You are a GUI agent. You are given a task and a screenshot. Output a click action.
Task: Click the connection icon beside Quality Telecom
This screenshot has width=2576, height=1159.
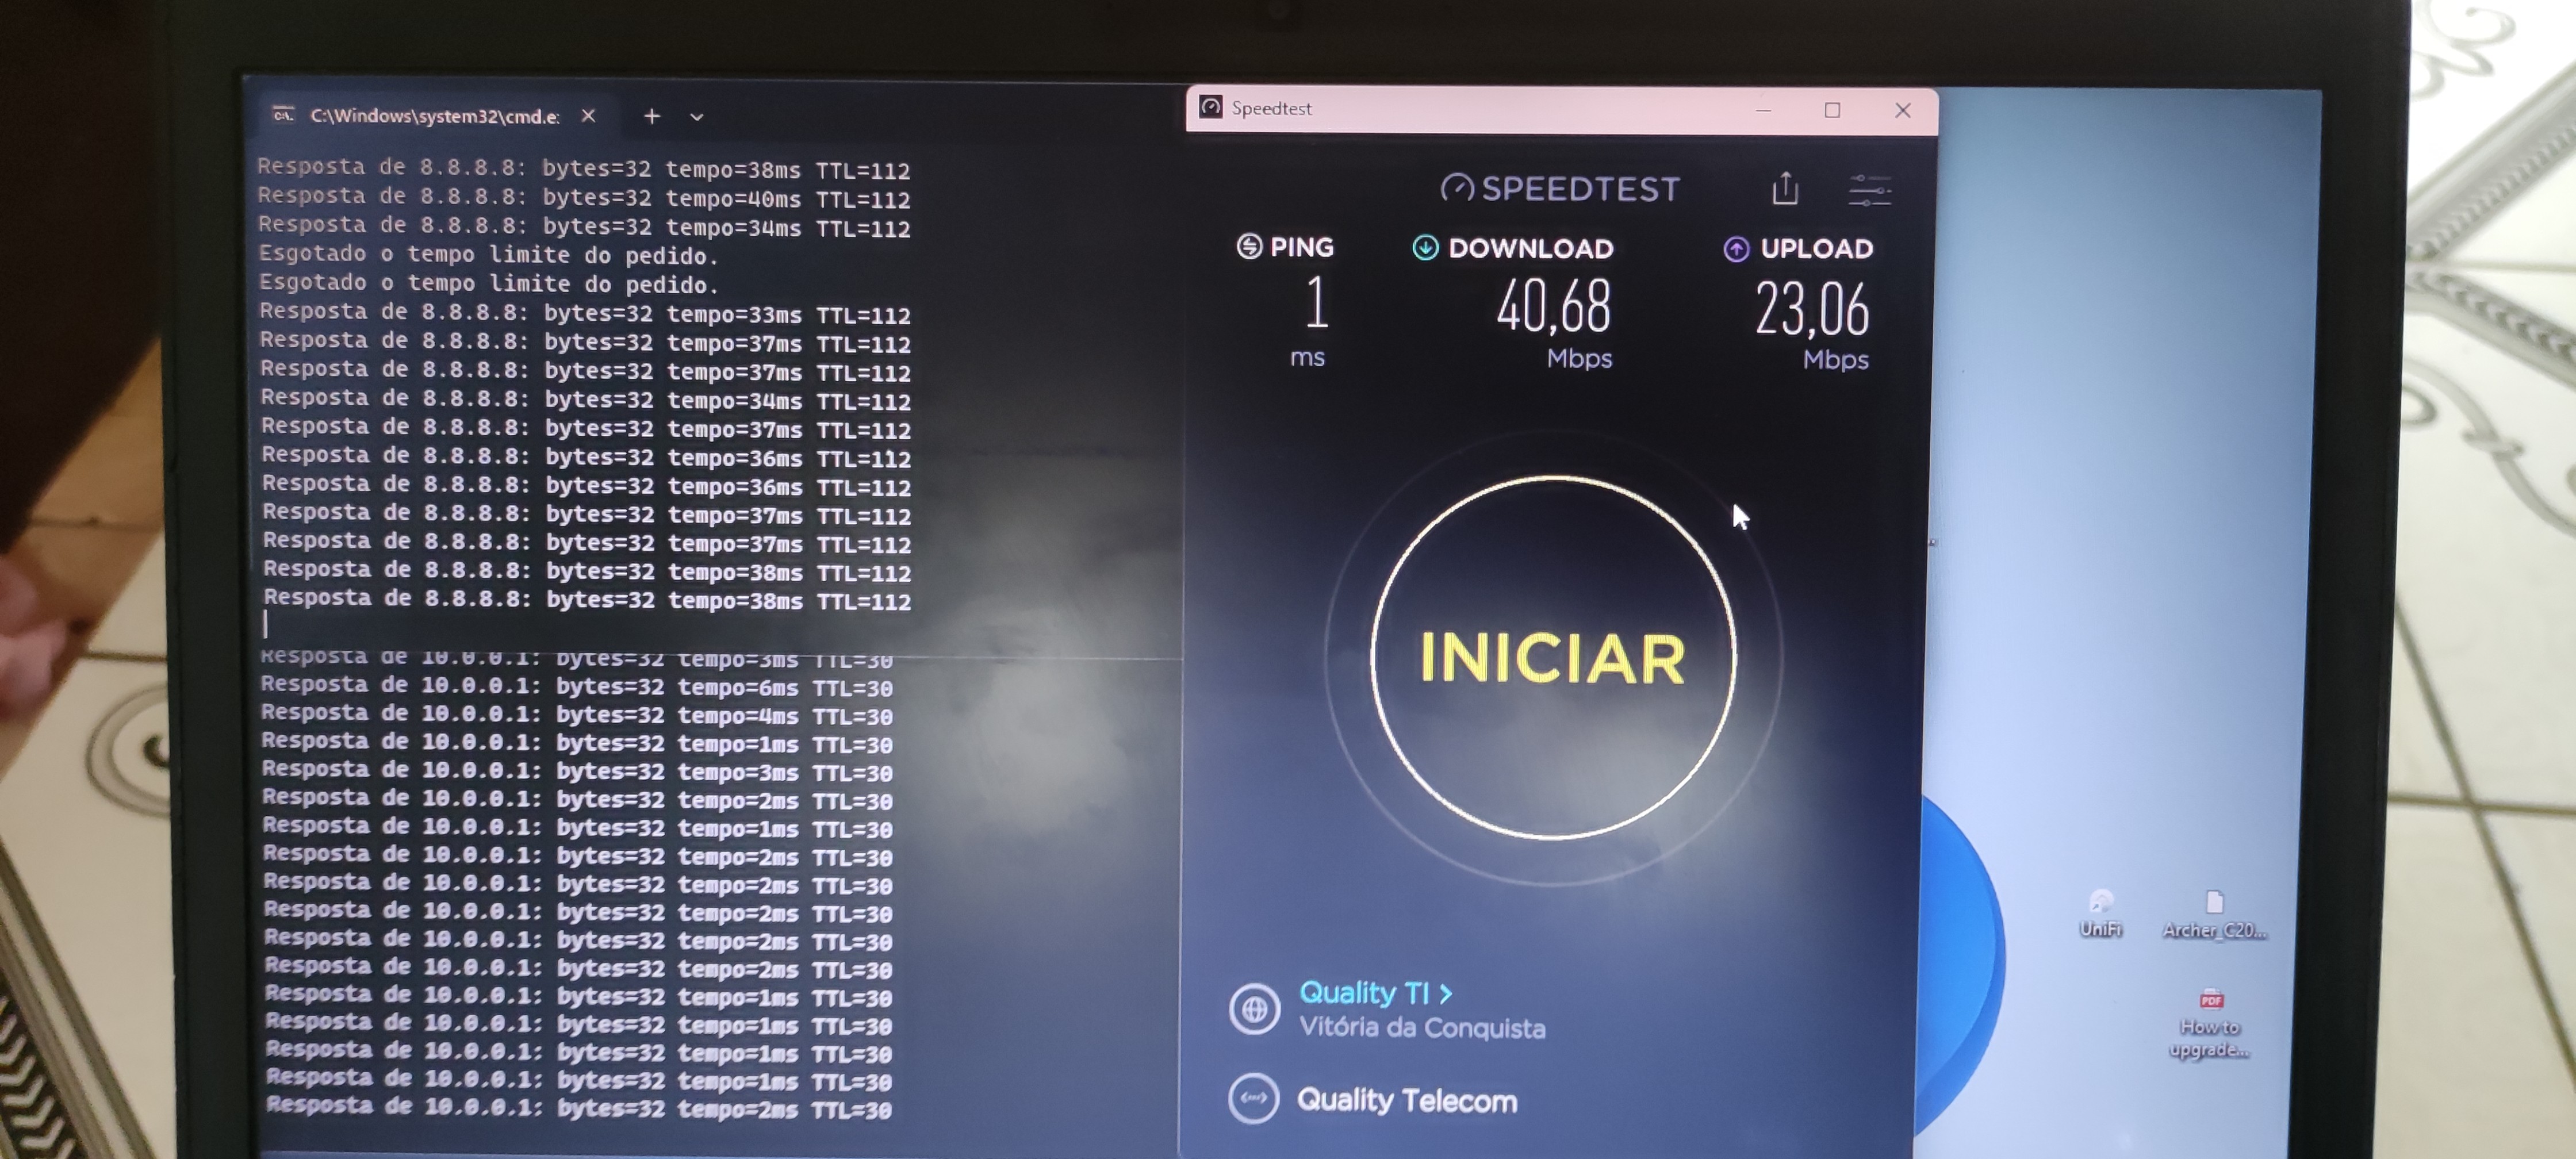click(x=1253, y=1098)
